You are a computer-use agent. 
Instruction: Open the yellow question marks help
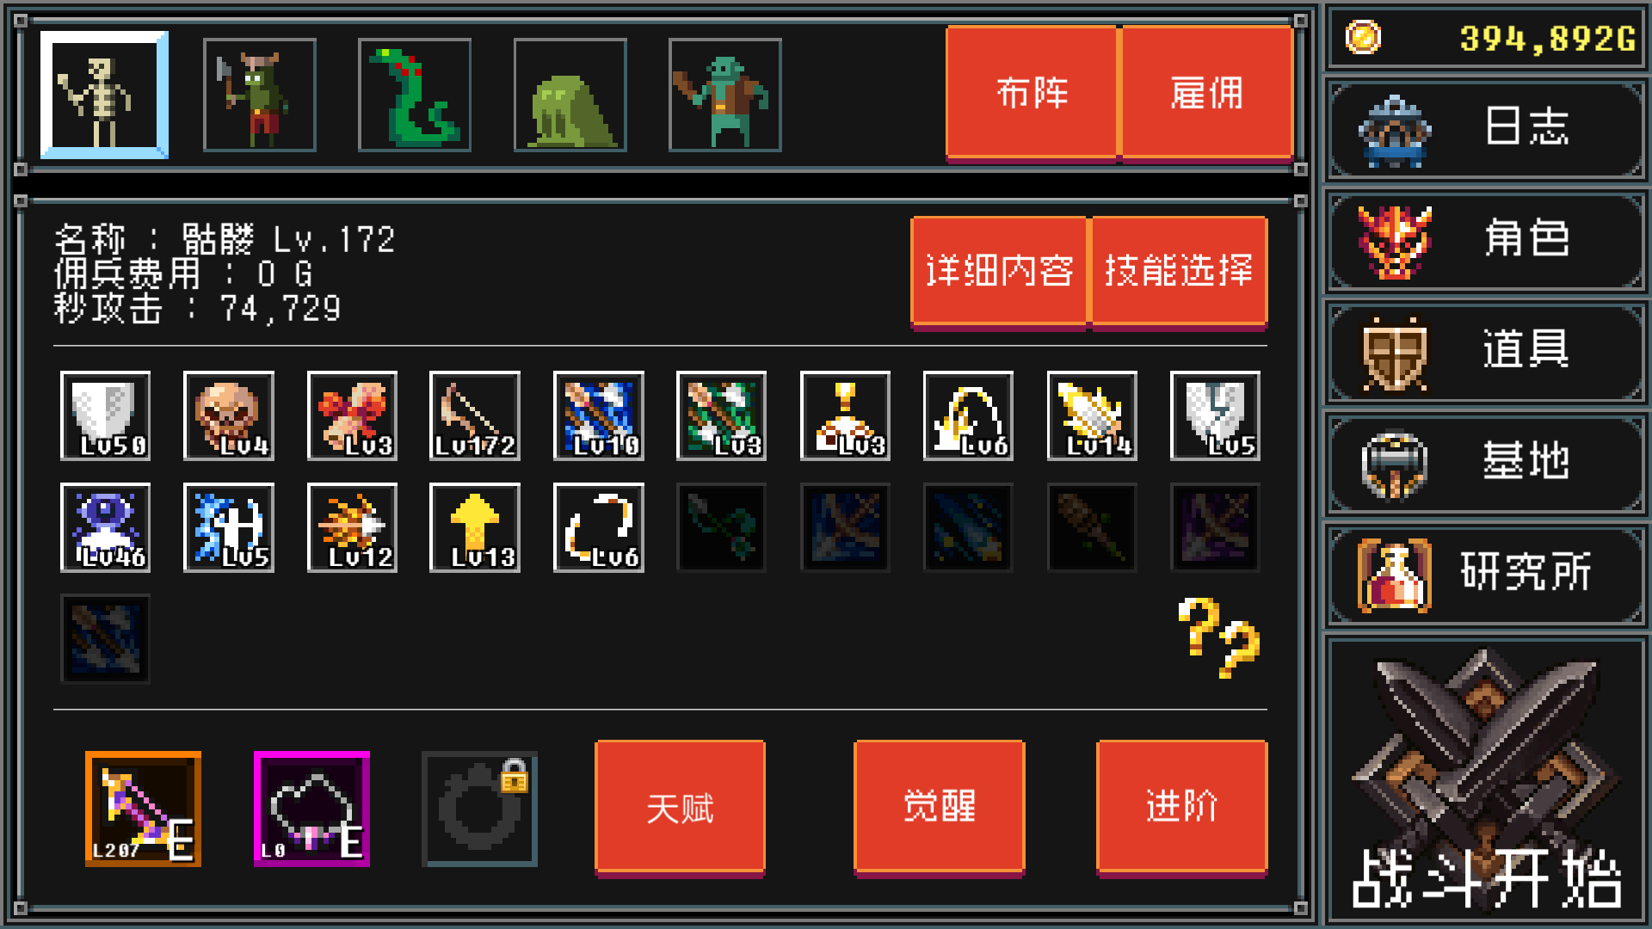(1218, 637)
